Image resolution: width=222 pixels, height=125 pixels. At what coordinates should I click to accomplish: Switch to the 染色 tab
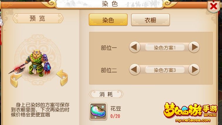point(108,20)
